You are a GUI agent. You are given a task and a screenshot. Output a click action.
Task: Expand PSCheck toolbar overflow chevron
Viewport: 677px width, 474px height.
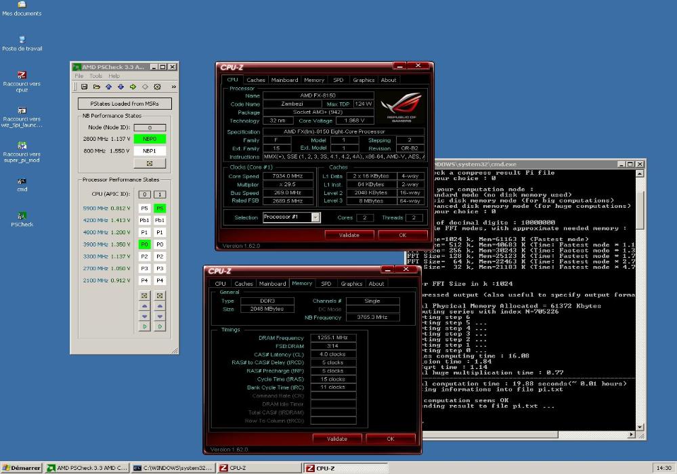pos(173,87)
